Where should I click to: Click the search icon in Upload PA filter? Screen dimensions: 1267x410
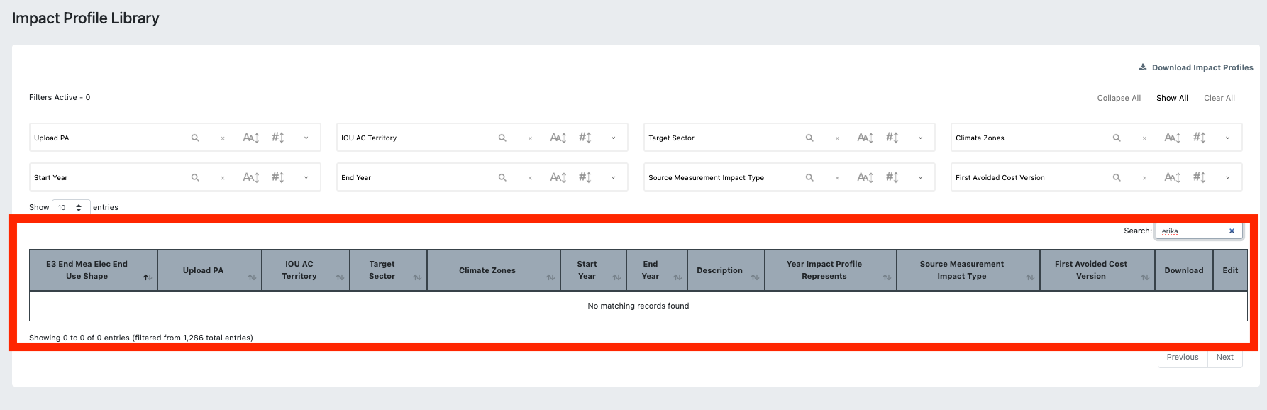click(195, 138)
